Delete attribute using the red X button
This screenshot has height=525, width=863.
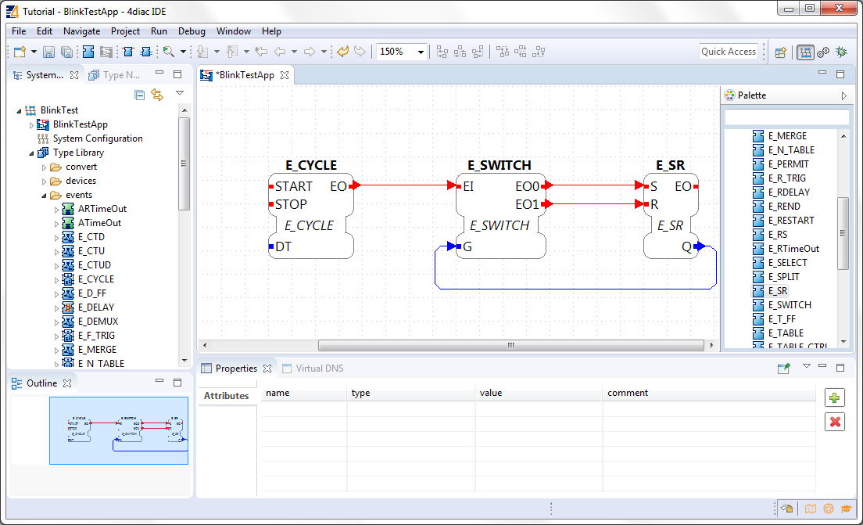pyautogui.click(x=835, y=423)
